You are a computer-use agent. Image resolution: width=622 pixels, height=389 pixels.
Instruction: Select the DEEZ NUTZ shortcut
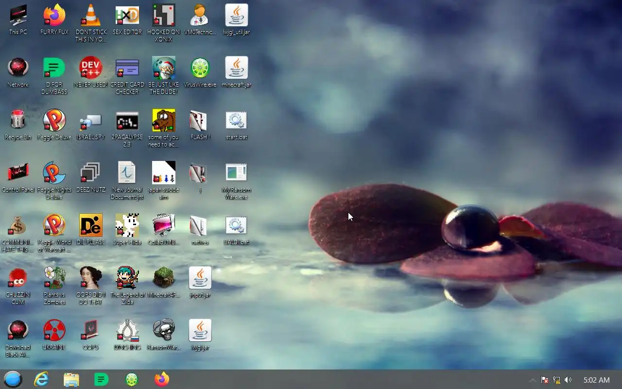coord(91,177)
